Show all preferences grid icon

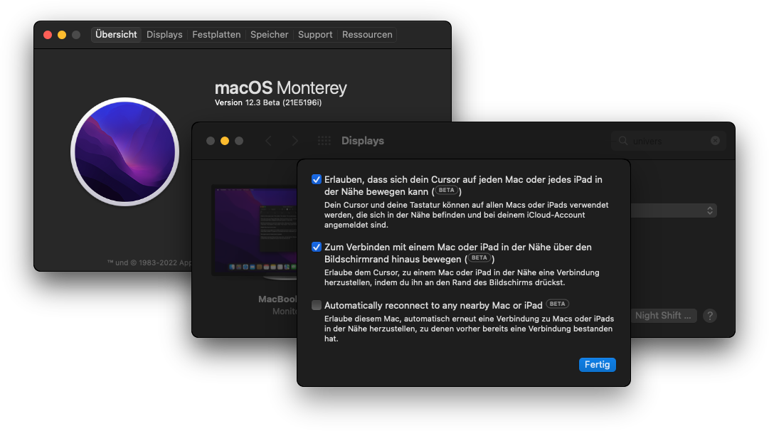coord(324,142)
